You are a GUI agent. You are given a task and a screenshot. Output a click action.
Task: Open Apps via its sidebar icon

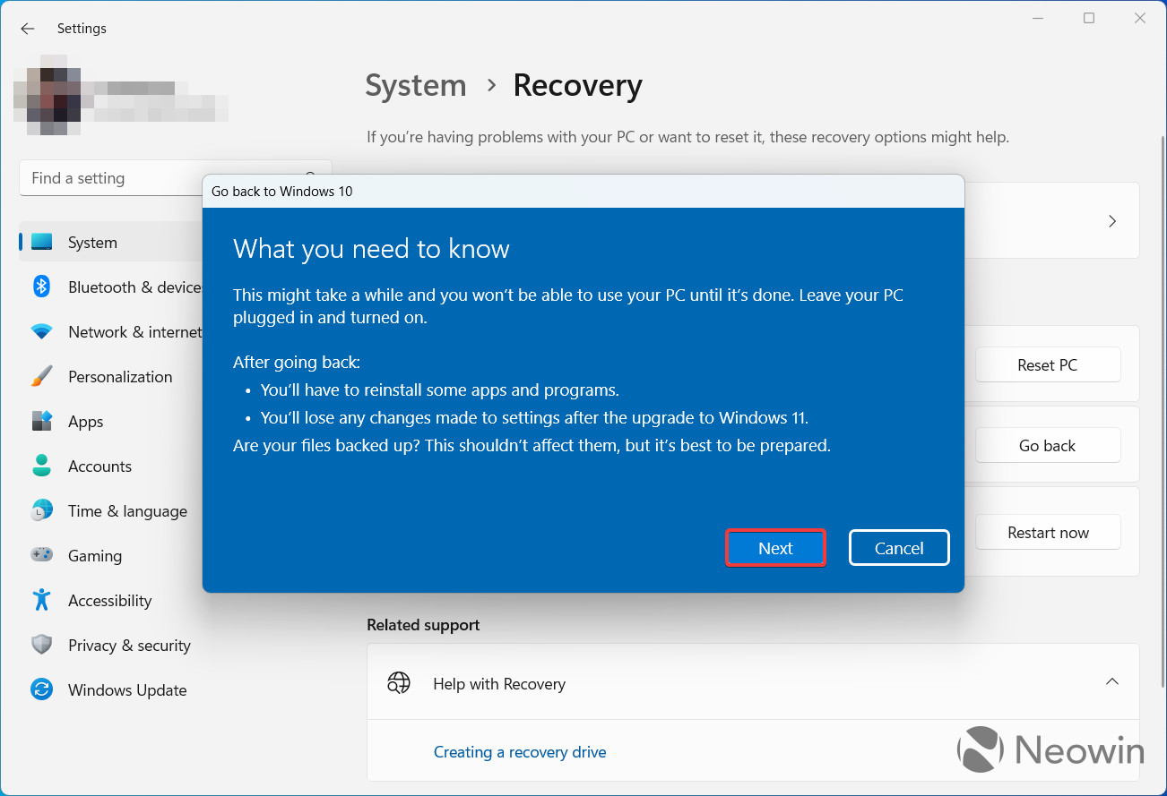(x=42, y=422)
